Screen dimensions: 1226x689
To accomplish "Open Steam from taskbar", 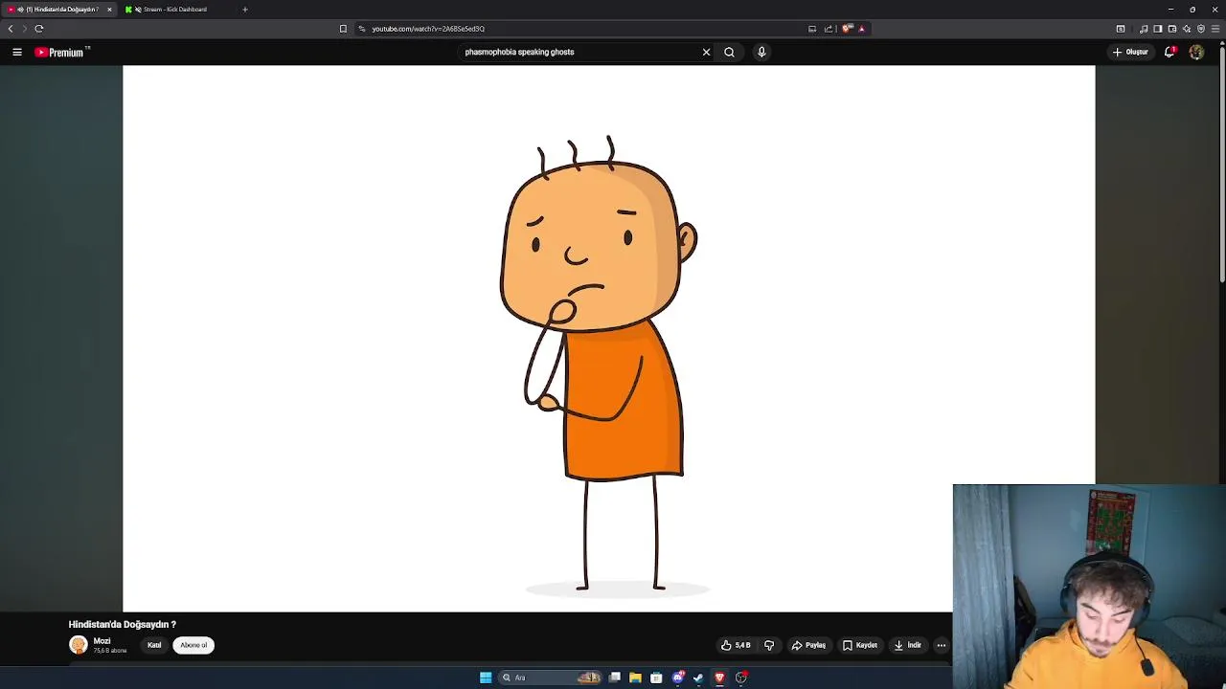I will tap(698, 678).
